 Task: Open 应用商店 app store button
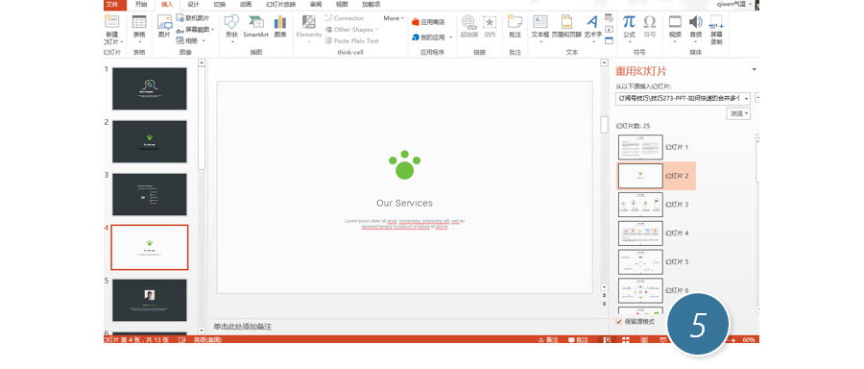(x=428, y=22)
